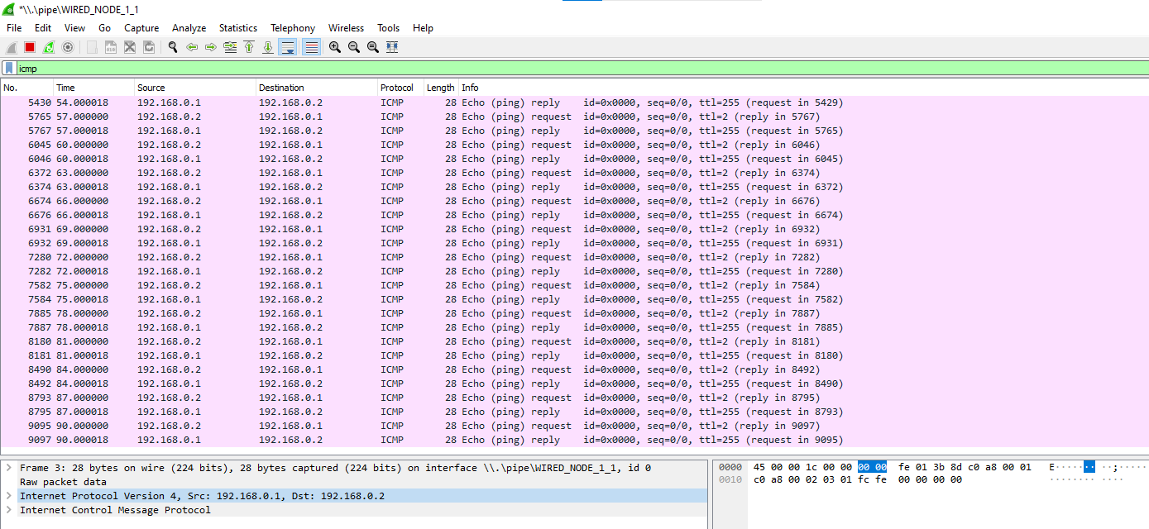
Task: Sort packets by the No. column header
Action: [x=26, y=88]
